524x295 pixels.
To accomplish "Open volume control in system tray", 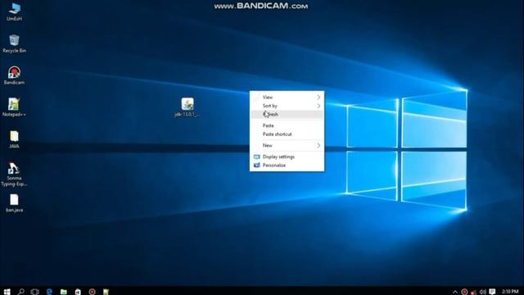I will click(x=482, y=292).
